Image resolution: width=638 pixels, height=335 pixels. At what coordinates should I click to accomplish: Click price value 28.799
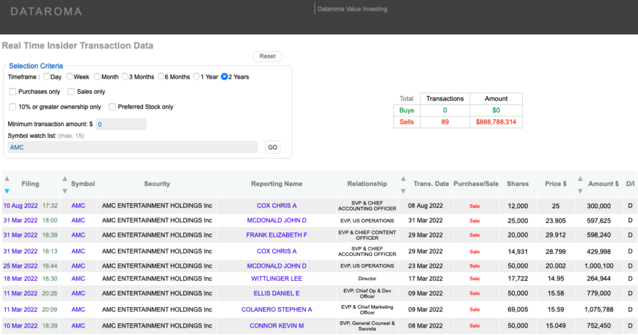coord(556,251)
